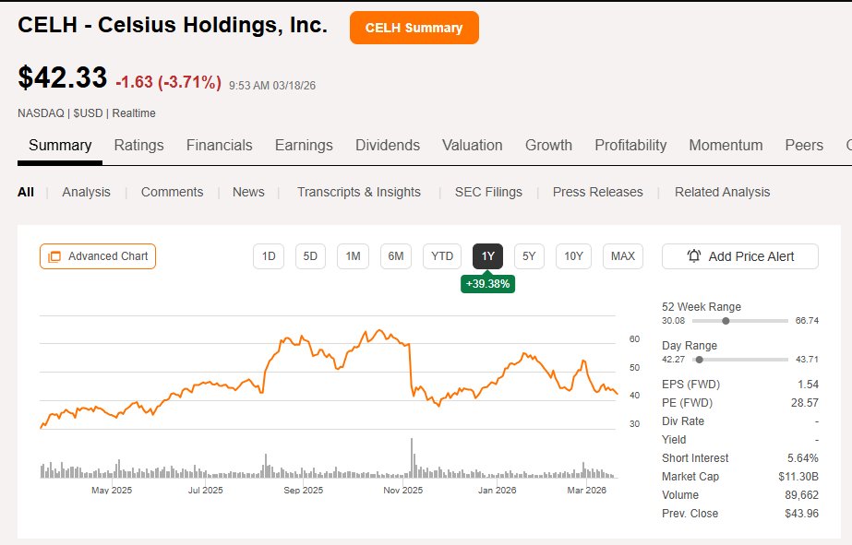Screen dimensions: 852x545
Task: Open the orange CELH Summary button
Action: click(x=414, y=28)
